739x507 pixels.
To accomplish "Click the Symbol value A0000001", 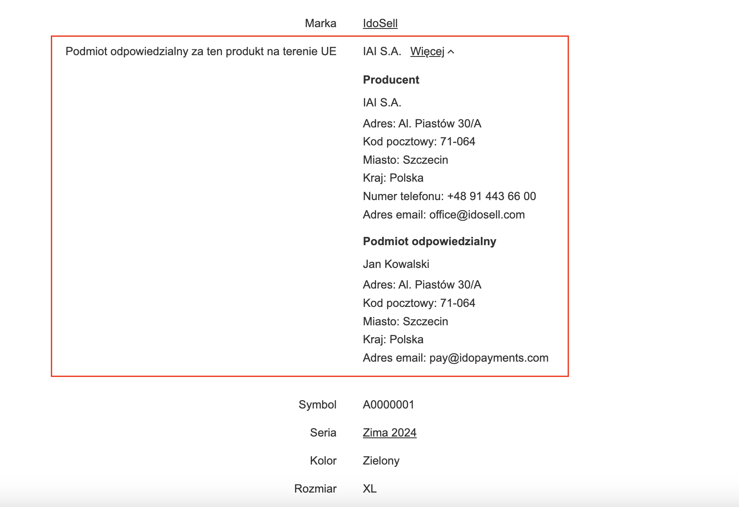I will click(389, 405).
